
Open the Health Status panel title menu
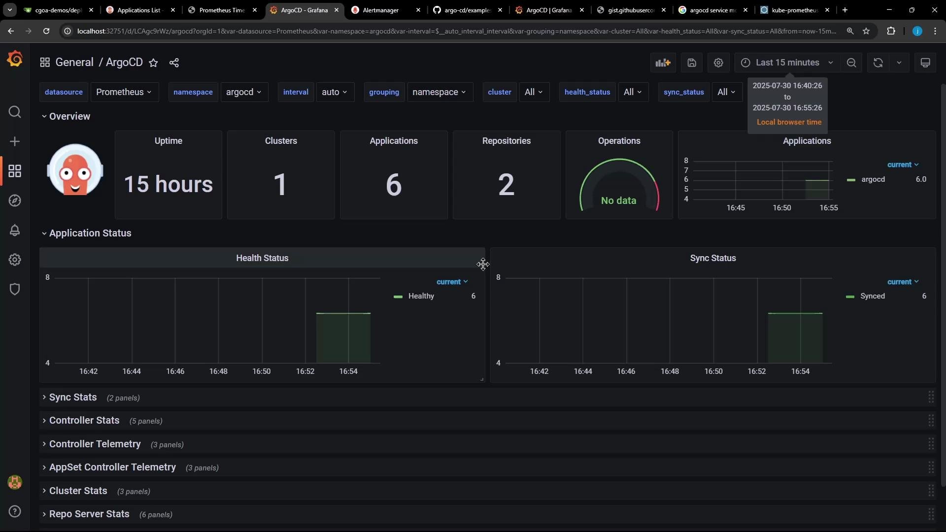(262, 258)
